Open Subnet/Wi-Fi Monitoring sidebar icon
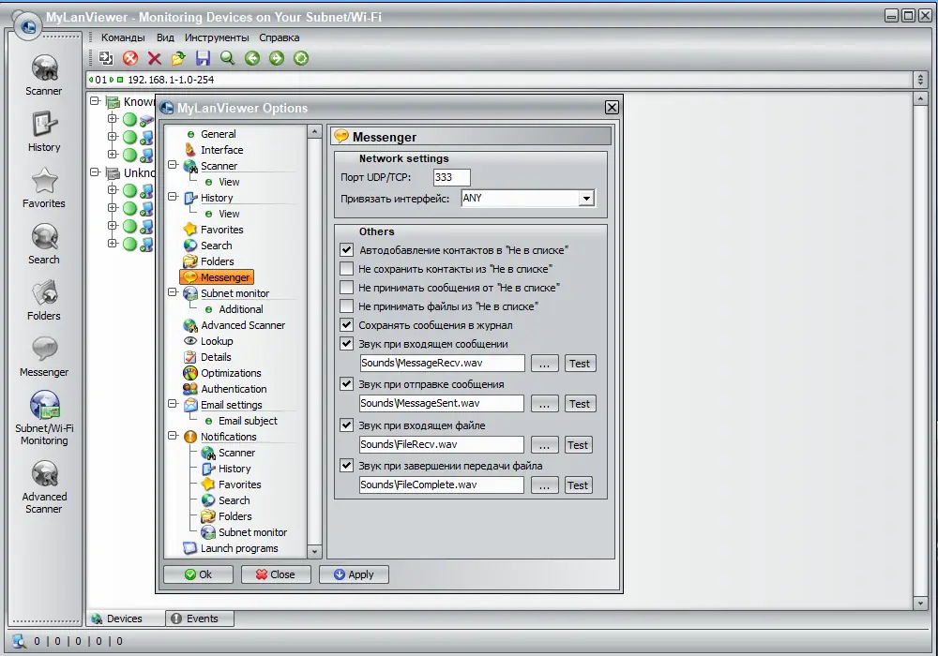 (44, 418)
